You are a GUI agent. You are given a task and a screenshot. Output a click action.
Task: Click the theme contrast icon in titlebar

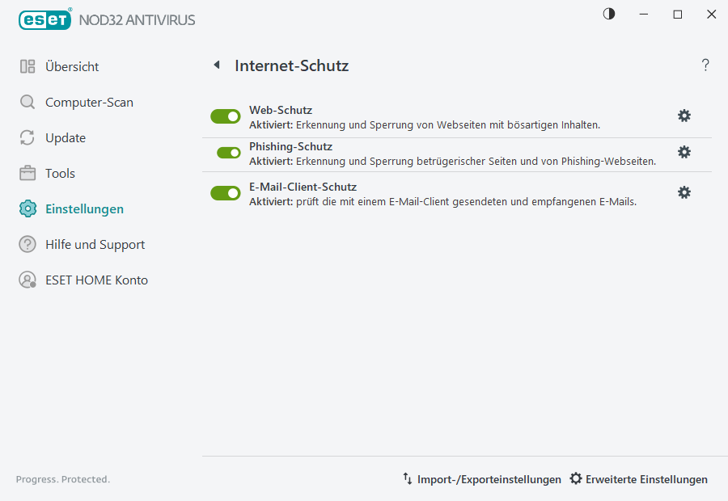(608, 14)
